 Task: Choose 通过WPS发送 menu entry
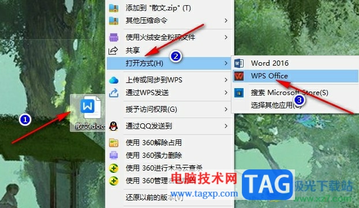(170, 93)
